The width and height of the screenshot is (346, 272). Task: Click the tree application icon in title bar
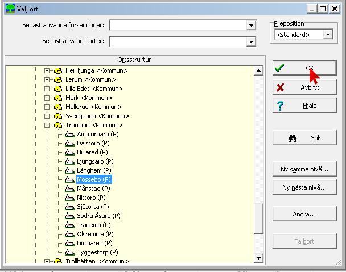10,9
